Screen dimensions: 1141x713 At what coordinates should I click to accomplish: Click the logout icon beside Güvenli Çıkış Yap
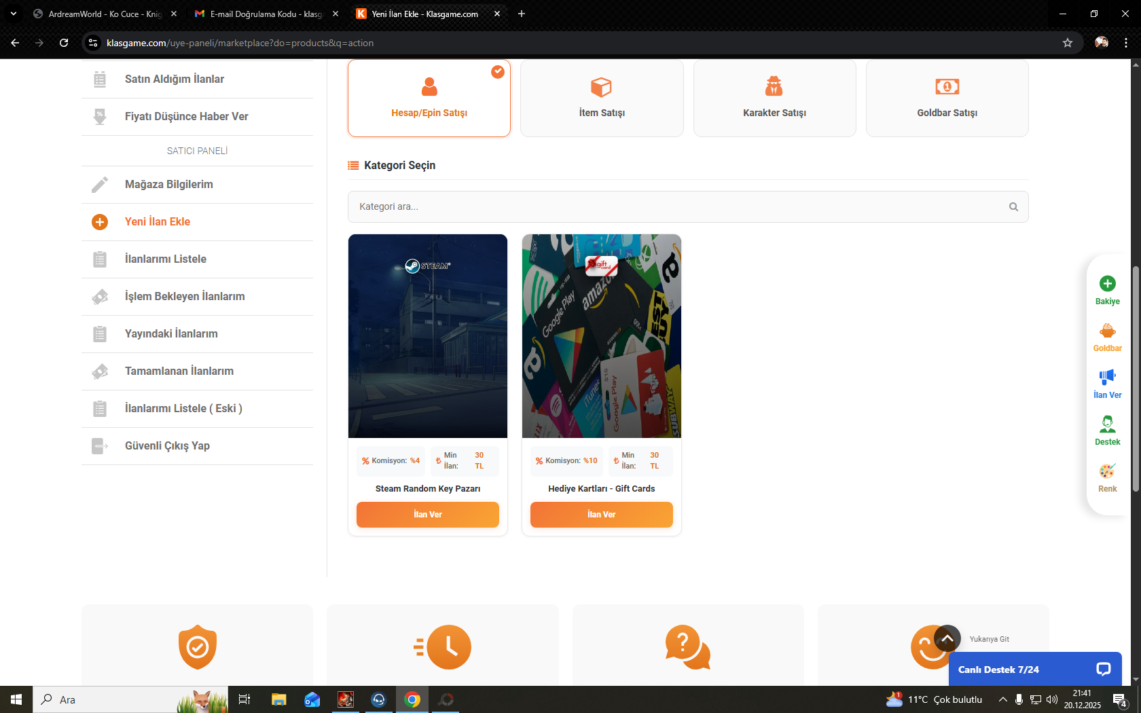(x=100, y=446)
